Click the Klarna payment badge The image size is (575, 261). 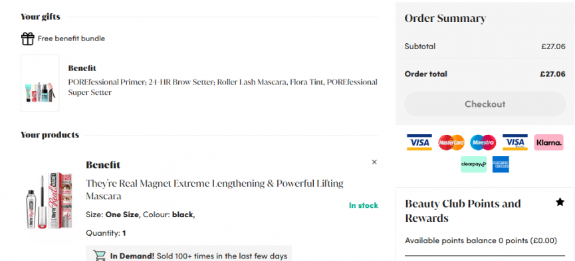548,142
